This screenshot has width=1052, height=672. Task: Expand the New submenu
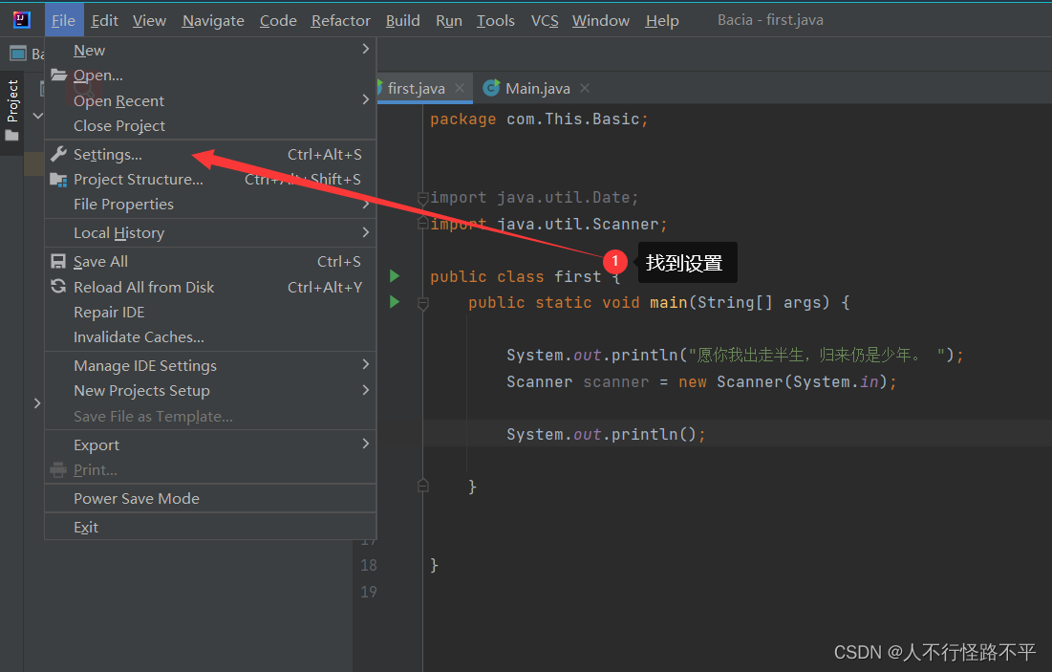point(366,49)
